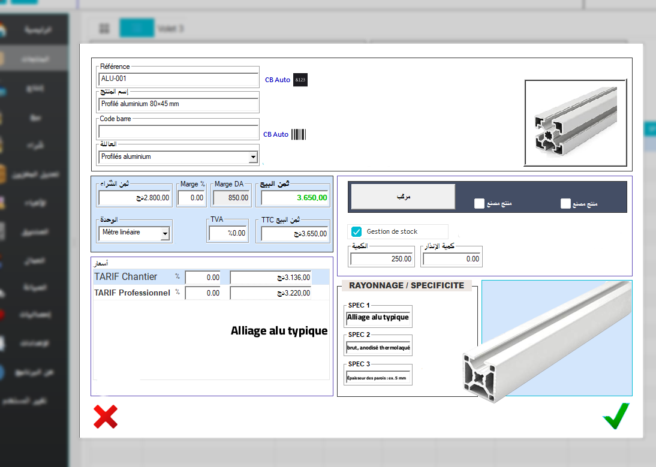Confirm with the green checkmark icon

coord(616,416)
